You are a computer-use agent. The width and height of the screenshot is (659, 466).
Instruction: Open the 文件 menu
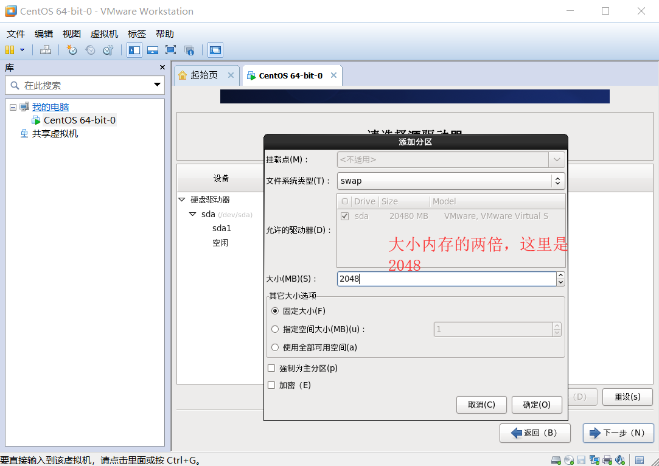coord(16,33)
